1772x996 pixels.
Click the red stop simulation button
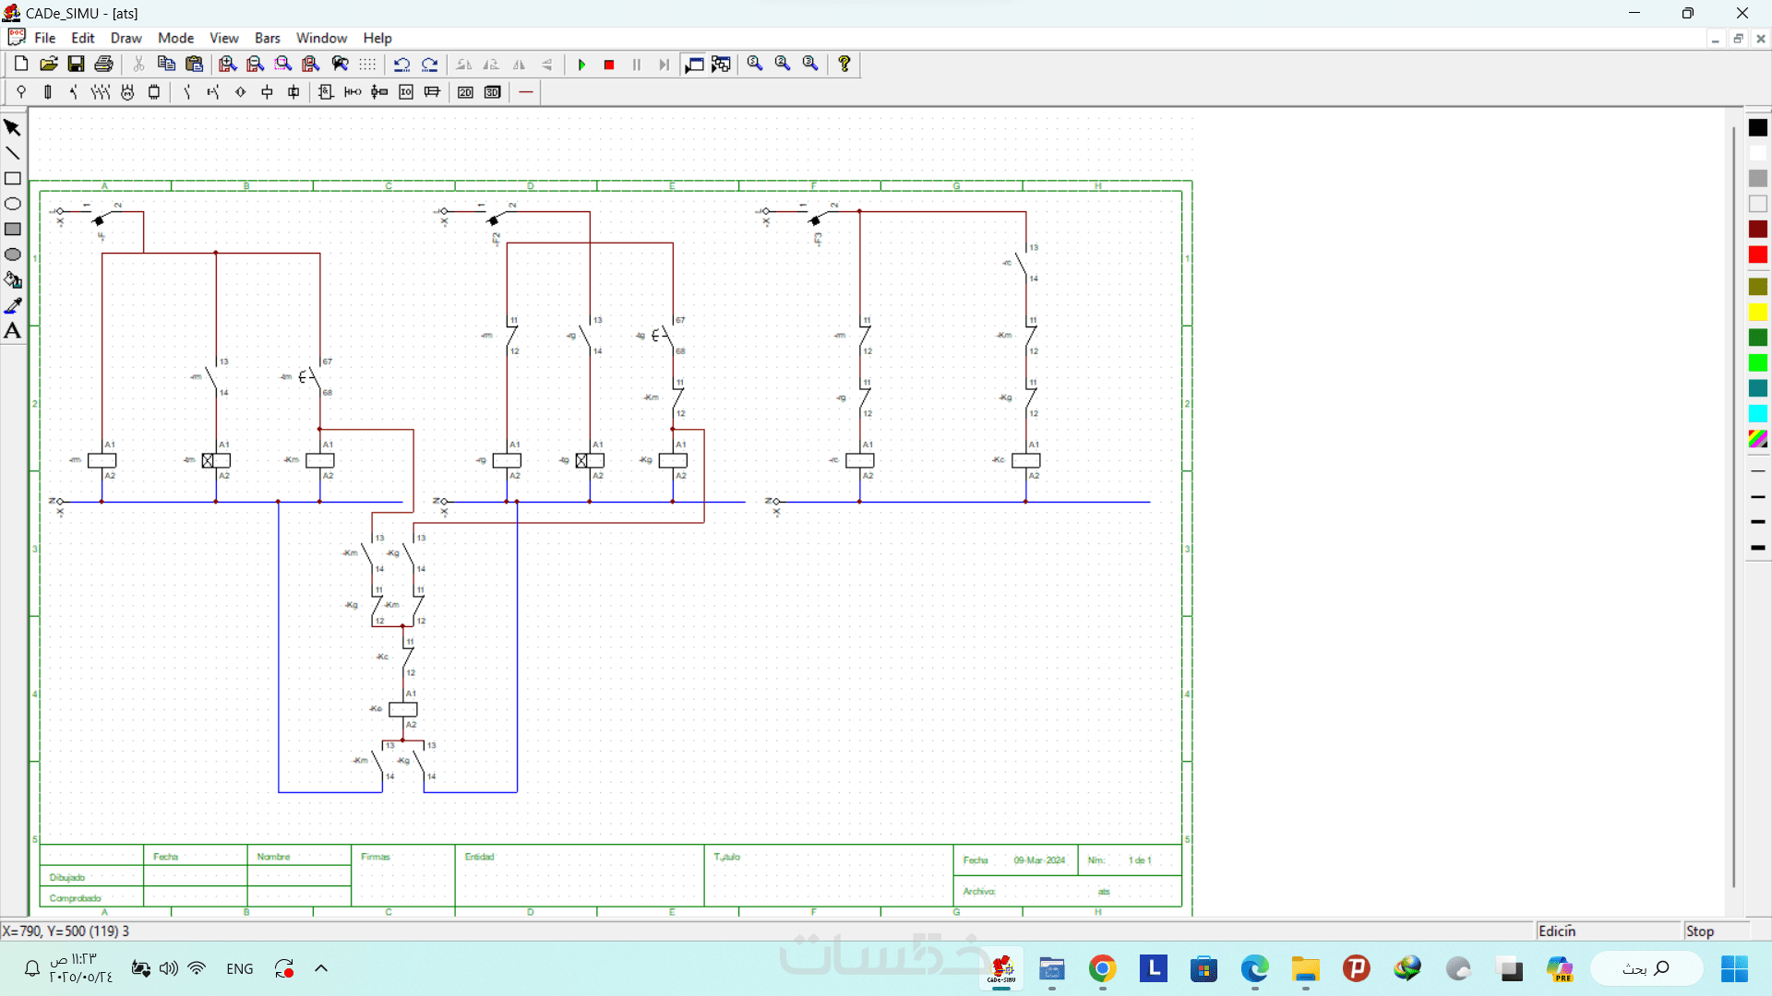point(609,65)
